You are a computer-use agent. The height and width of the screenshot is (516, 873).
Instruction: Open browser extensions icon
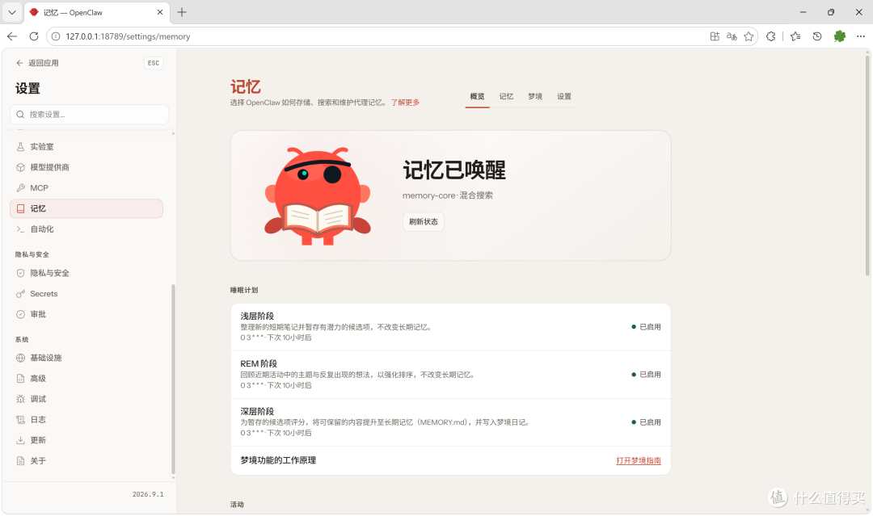point(770,36)
